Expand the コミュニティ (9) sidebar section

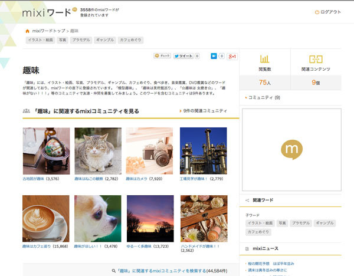264,97
